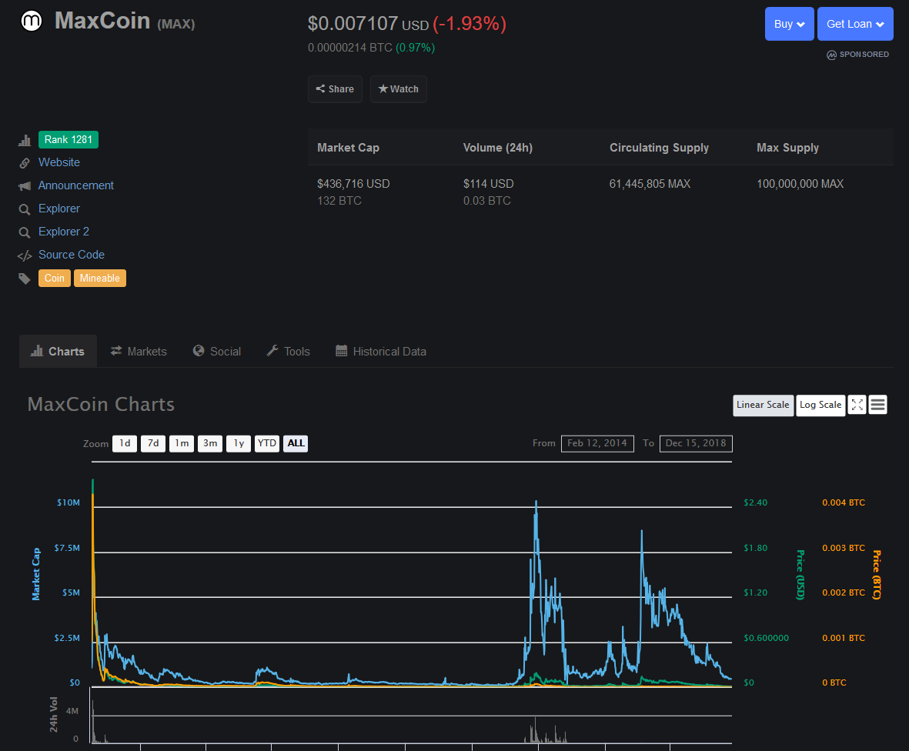Click the MaxCoin logo icon

pos(32,21)
